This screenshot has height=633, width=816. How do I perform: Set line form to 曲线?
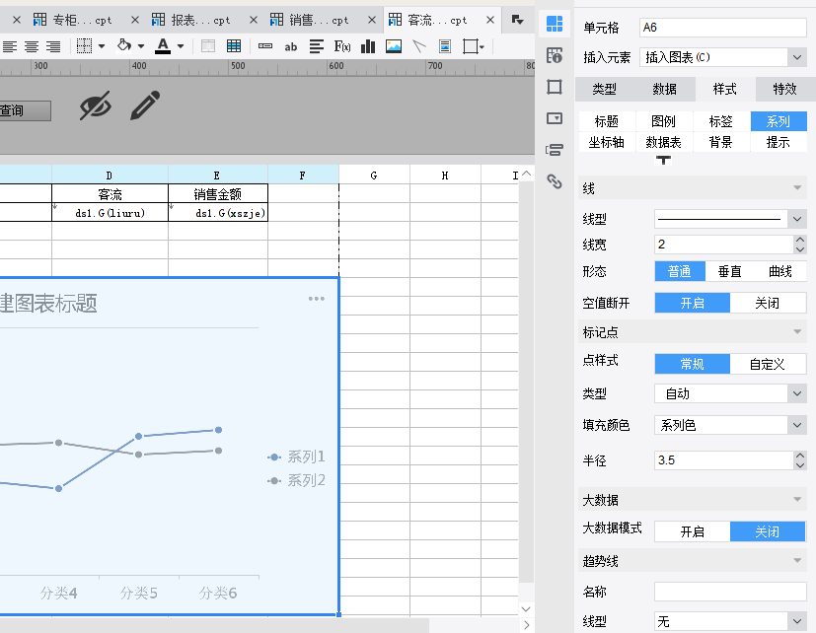tap(780, 271)
